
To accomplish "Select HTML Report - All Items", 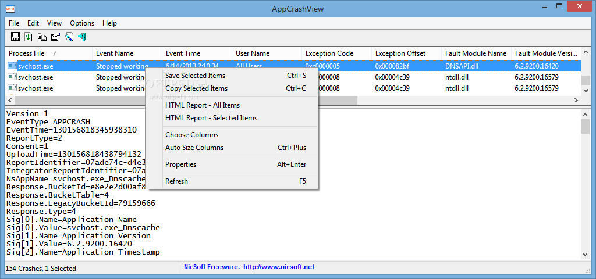I will (232, 105).
